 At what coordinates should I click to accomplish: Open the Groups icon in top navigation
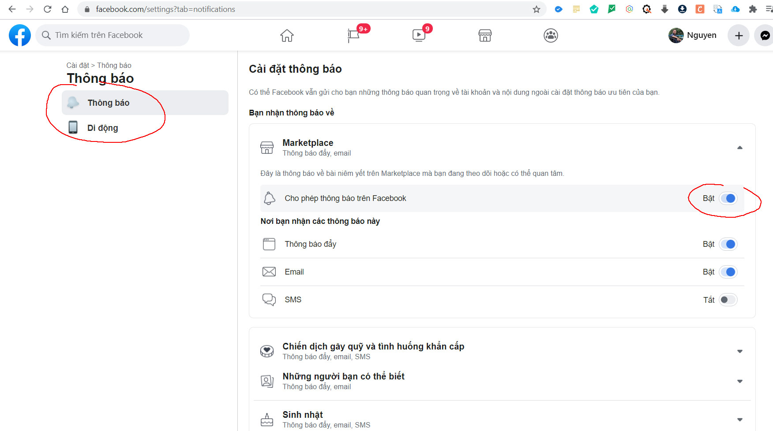pyautogui.click(x=551, y=35)
